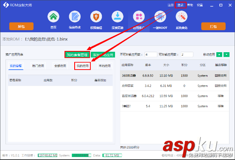Select the 360浏览器 app row
235x160 pixels.
(x=175, y=76)
